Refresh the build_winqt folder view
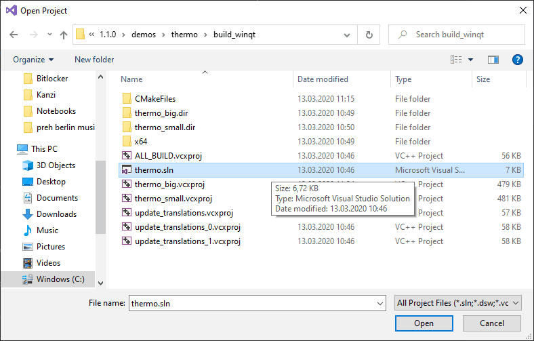This screenshot has width=534, height=341. tap(369, 35)
